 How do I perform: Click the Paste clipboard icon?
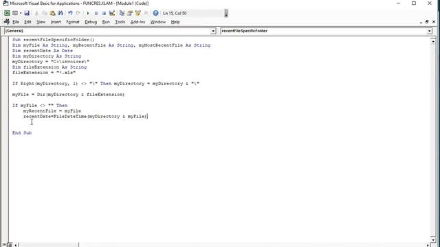point(52,13)
